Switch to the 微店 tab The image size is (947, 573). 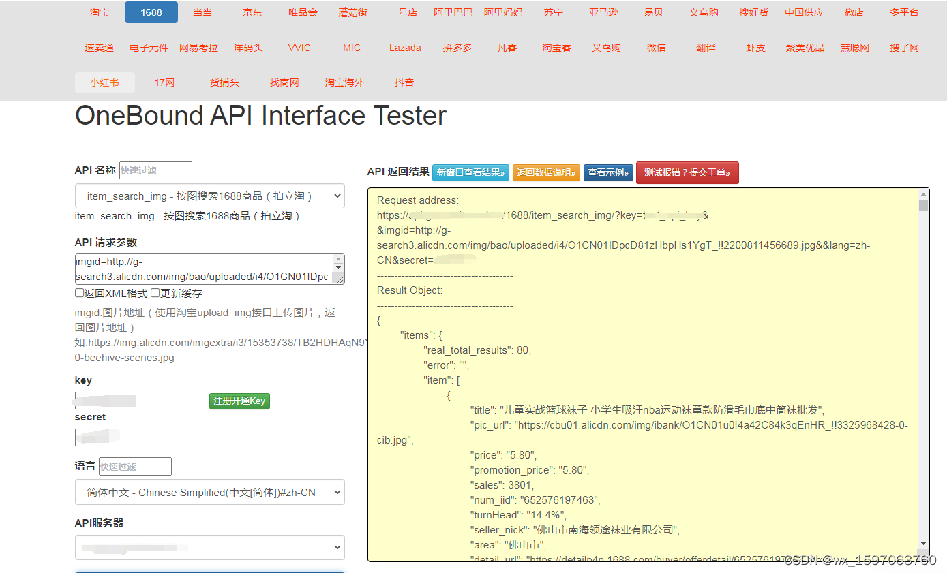pos(854,12)
